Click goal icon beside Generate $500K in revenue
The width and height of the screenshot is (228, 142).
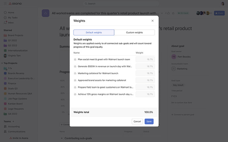[x=75, y=66]
